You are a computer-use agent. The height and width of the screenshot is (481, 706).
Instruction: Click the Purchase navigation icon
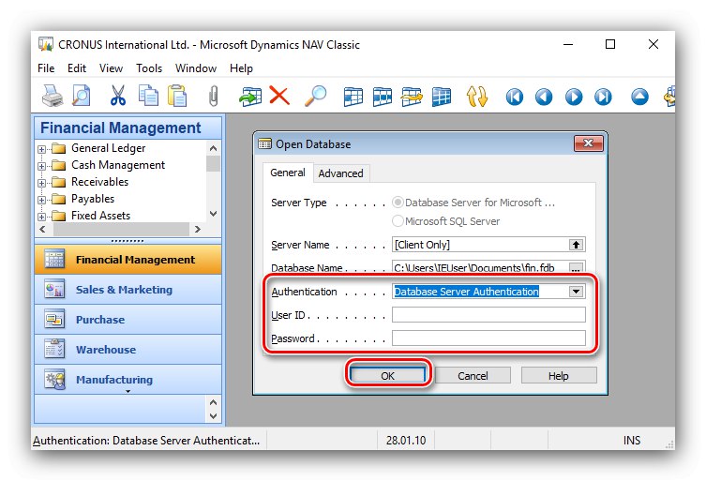(54, 320)
